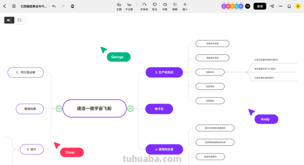Select the fourth subtopic 检查导航

coord(210,86)
